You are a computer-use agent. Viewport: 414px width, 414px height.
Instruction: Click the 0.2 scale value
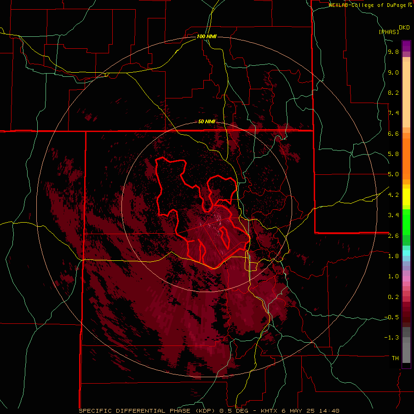pyautogui.click(x=393, y=297)
